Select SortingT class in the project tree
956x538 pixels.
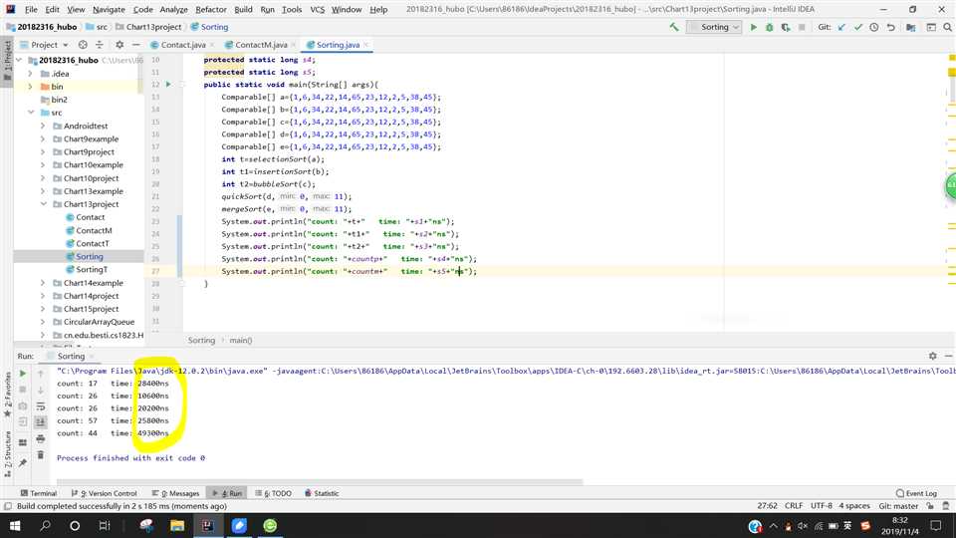(x=92, y=270)
